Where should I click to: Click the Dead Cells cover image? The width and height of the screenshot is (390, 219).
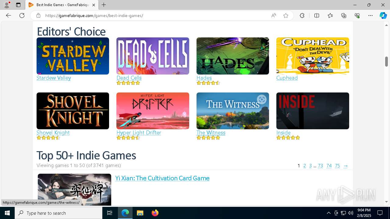(x=153, y=56)
